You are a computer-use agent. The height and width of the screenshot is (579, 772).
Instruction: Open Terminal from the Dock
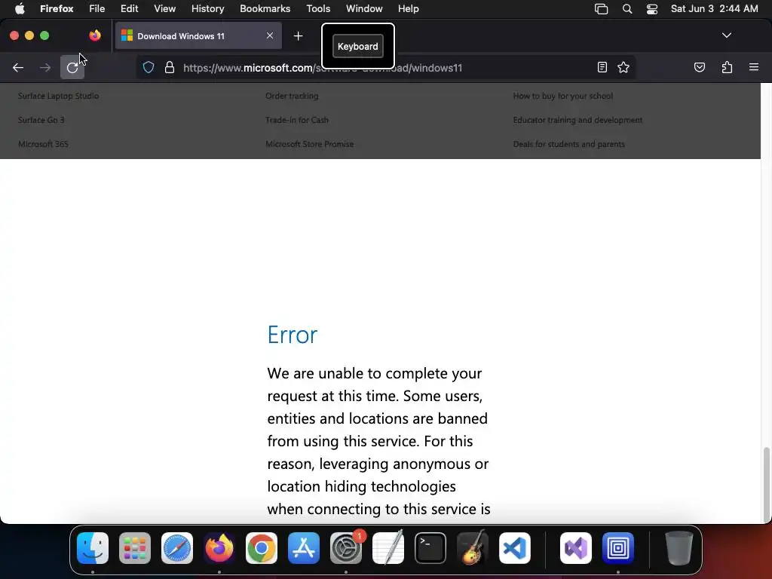pos(430,548)
